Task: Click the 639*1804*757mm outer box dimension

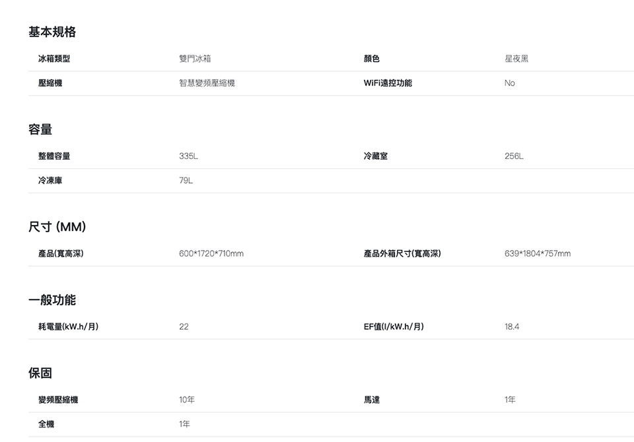Action: pyautogui.click(x=538, y=254)
